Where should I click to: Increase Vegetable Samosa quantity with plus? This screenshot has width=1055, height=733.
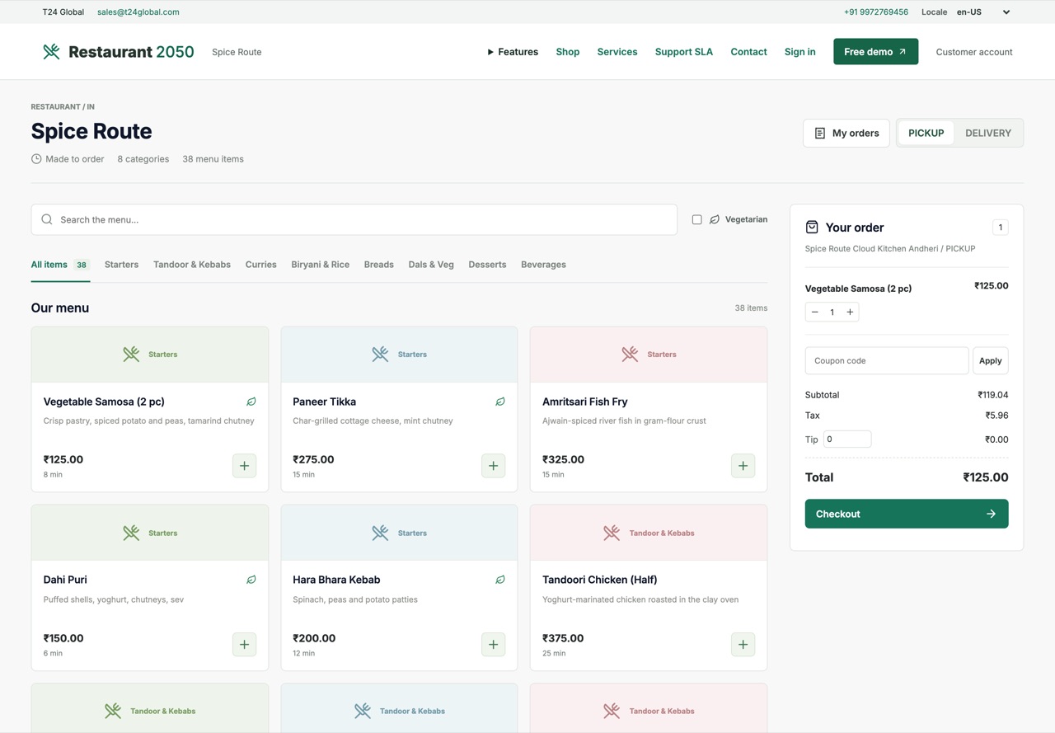850,312
